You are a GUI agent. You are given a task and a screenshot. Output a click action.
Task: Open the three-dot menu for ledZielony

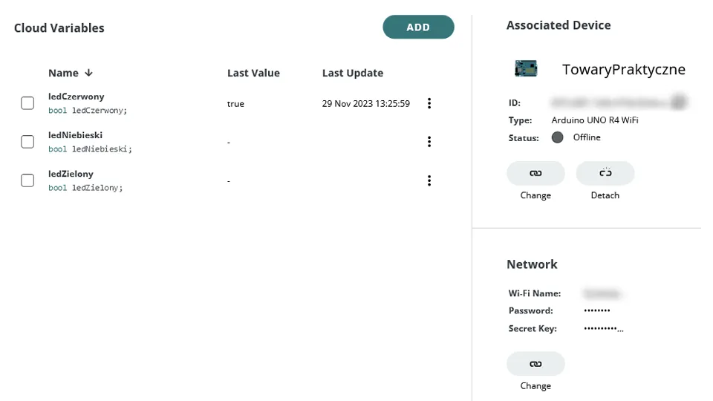tap(429, 180)
